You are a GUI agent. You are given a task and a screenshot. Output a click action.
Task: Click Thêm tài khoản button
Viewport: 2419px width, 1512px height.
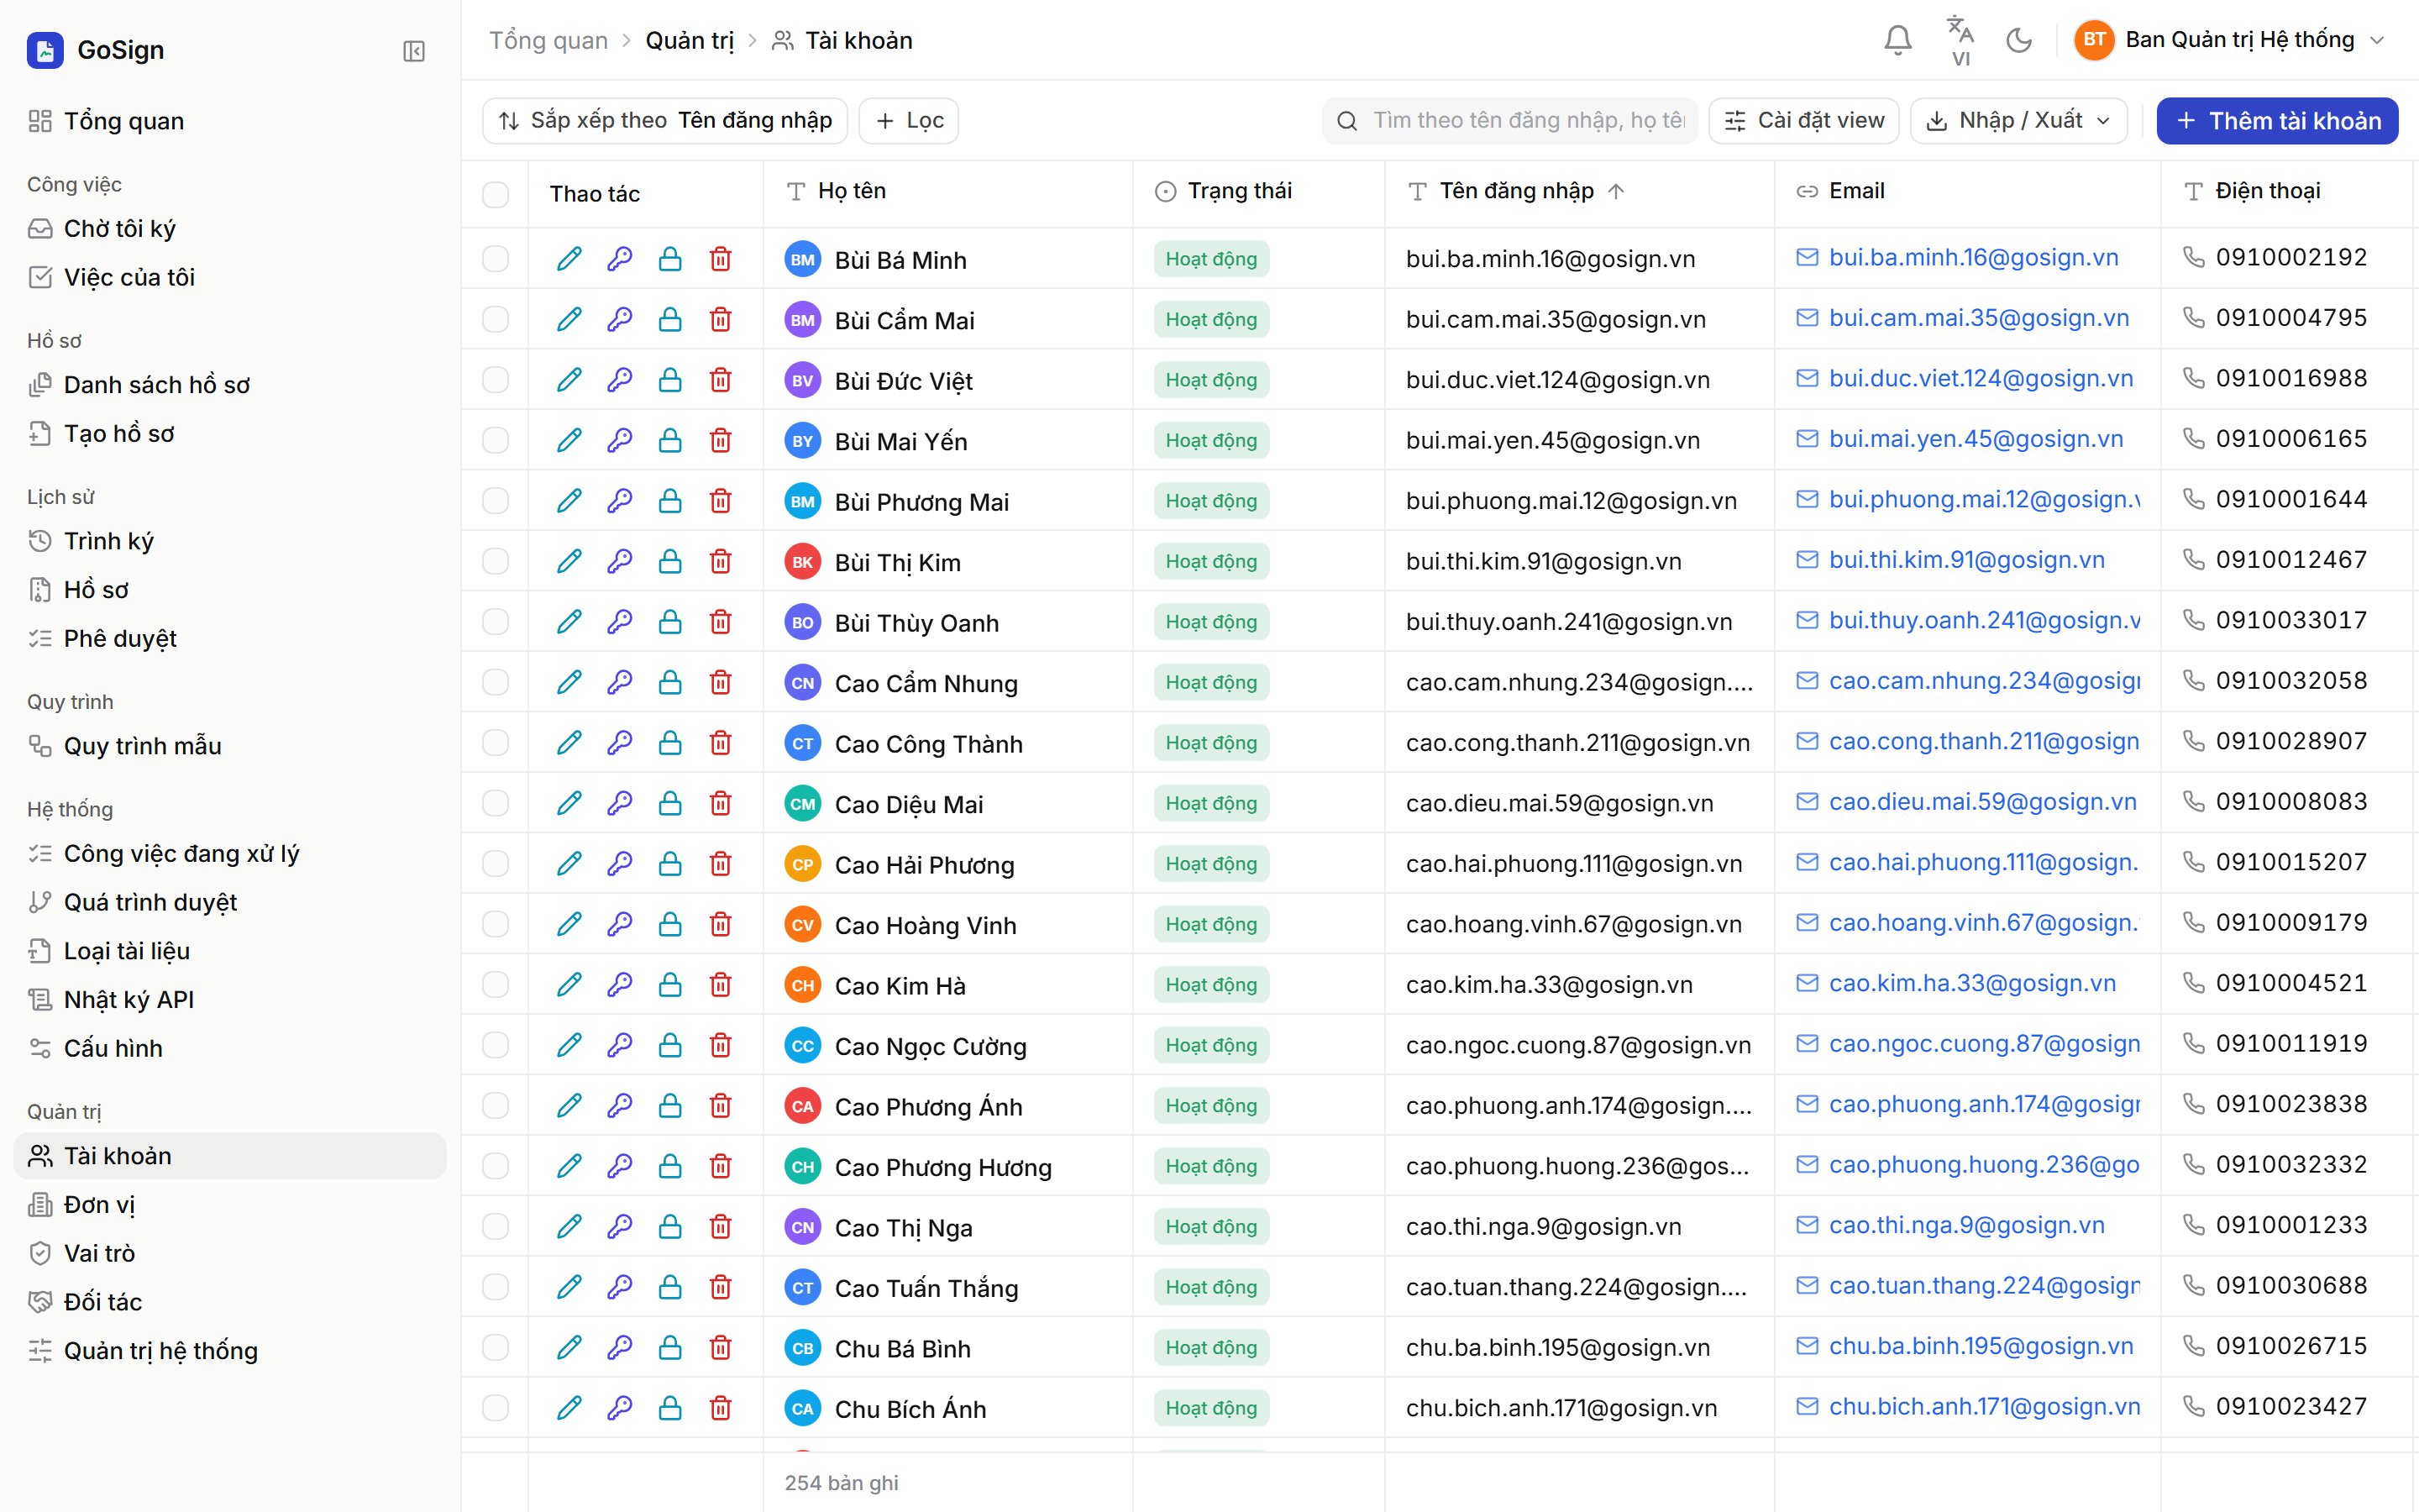(x=2277, y=121)
